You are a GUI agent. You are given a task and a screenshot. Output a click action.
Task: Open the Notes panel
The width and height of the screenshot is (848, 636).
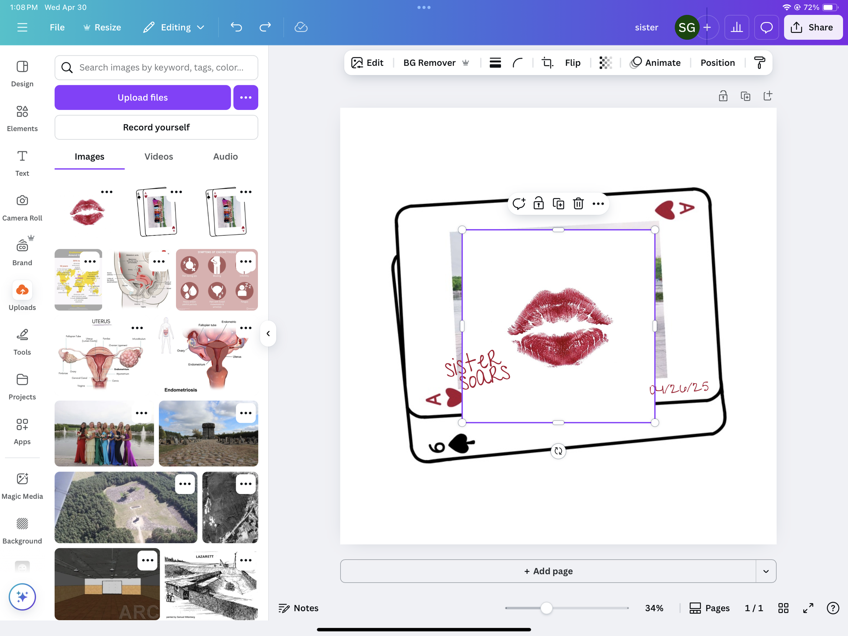pos(298,608)
